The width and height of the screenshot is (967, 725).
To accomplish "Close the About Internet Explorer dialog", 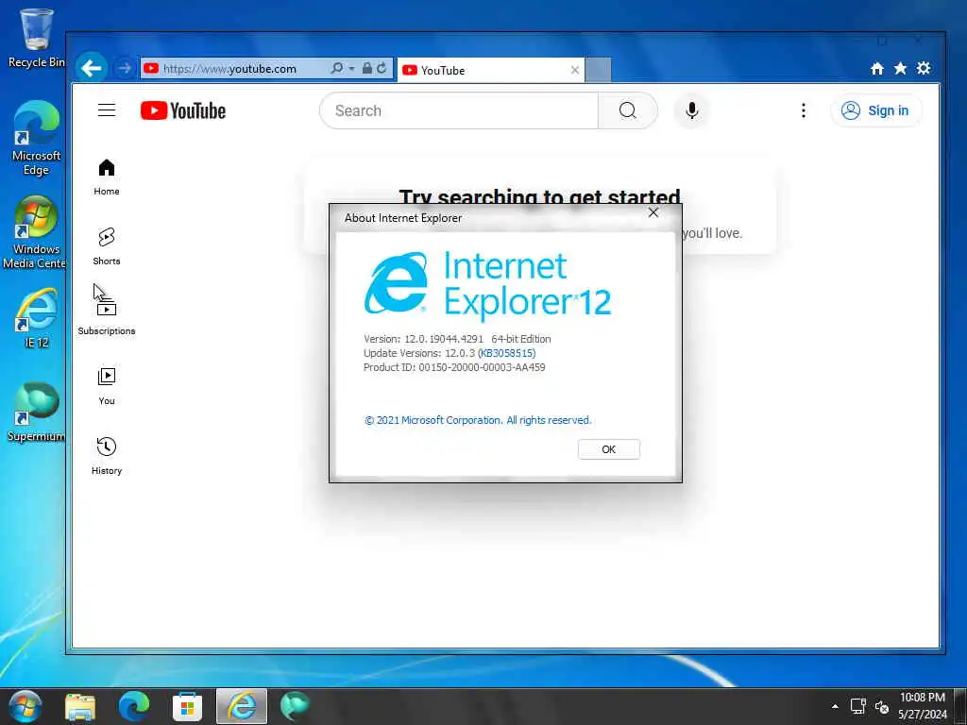I will (653, 212).
